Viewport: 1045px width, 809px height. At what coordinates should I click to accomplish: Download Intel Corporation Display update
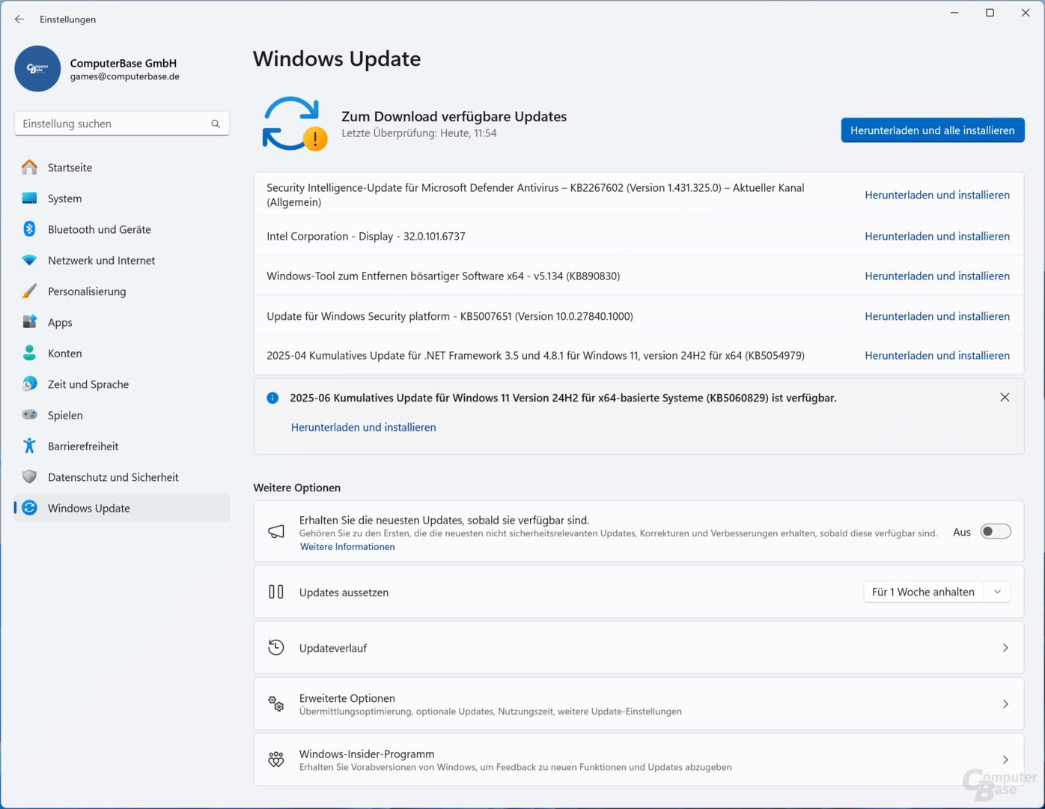click(937, 236)
